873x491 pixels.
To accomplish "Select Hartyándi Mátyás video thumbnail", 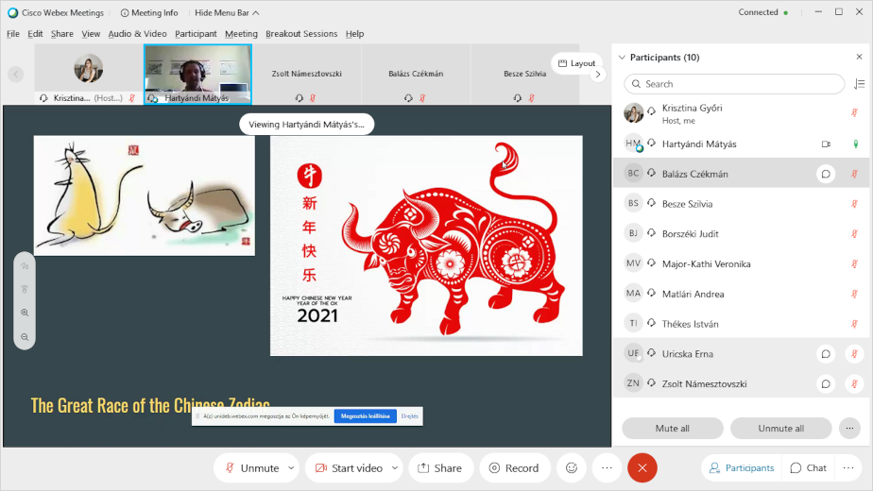I will pos(197,74).
